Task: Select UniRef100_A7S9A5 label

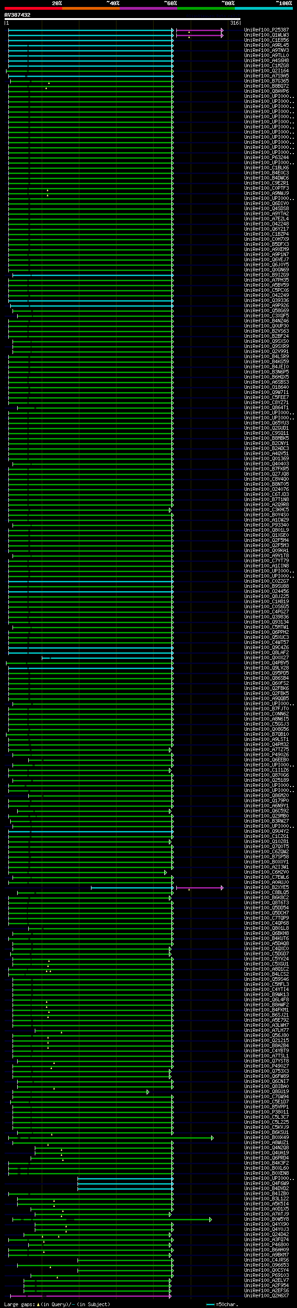Action: coord(266,76)
